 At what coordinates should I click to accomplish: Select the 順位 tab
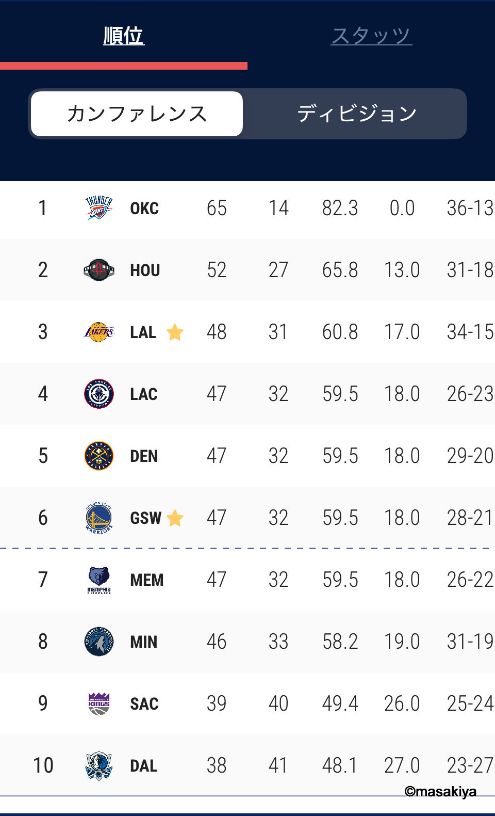(124, 36)
